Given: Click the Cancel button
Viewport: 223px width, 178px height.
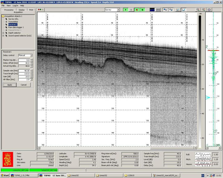Looking at the screenshot, I should tap(24, 85).
